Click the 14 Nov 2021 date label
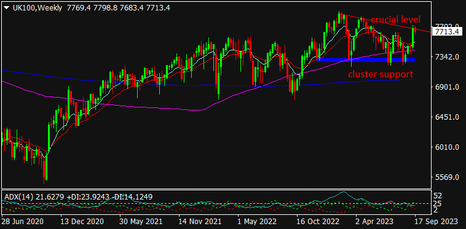 [x=200, y=222]
